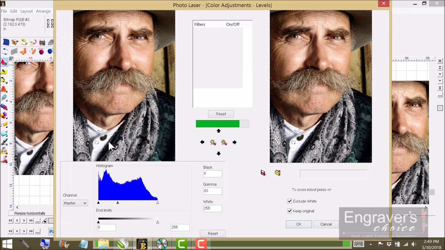Click the Windows Start button
445x250 pixels.
(x=7, y=244)
